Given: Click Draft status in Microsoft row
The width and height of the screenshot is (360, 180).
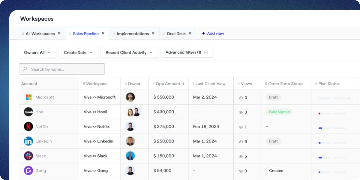Looking at the screenshot, I should pyautogui.click(x=273, y=97).
